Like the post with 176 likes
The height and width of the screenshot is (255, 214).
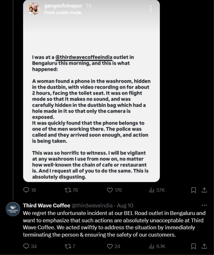(x=110, y=190)
